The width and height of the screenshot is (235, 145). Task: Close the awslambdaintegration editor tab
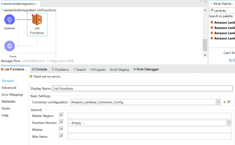tap(37, 4)
